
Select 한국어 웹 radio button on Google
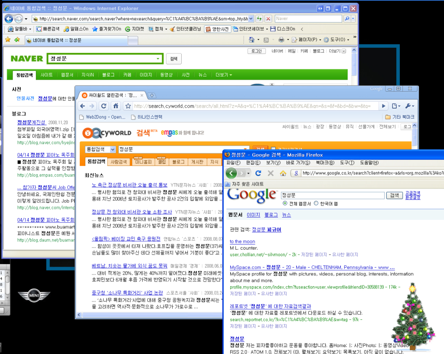pyautogui.click(x=316, y=203)
